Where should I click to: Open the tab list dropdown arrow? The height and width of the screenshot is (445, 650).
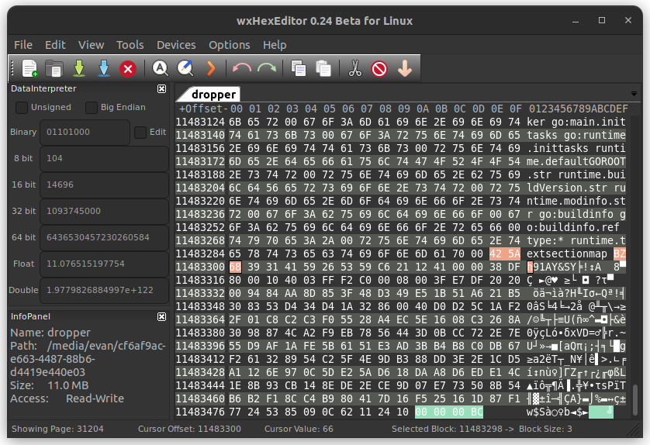coord(634,94)
